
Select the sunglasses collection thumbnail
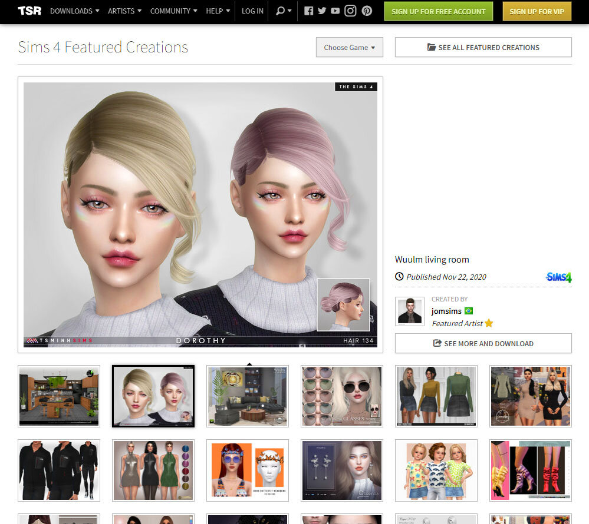pos(342,396)
